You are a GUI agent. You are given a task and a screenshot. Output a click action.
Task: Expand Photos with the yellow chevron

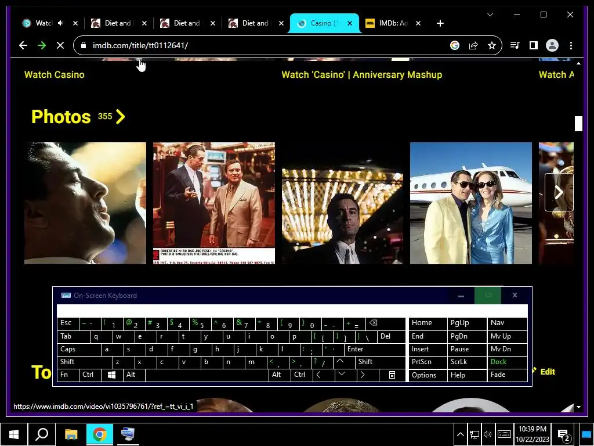[121, 117]
